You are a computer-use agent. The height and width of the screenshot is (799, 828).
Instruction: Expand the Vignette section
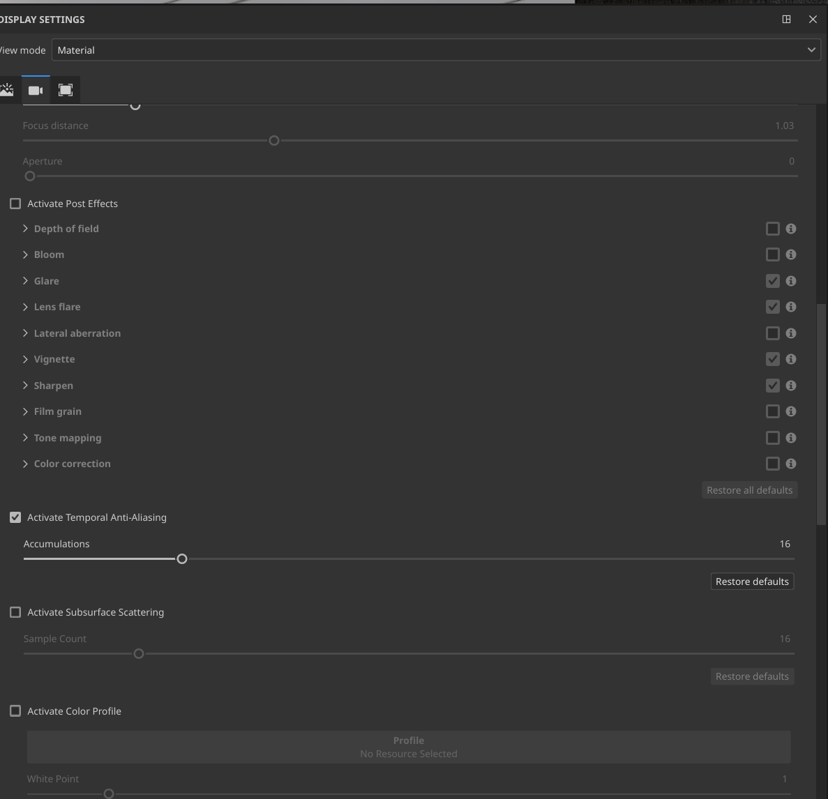pos(25,359)
